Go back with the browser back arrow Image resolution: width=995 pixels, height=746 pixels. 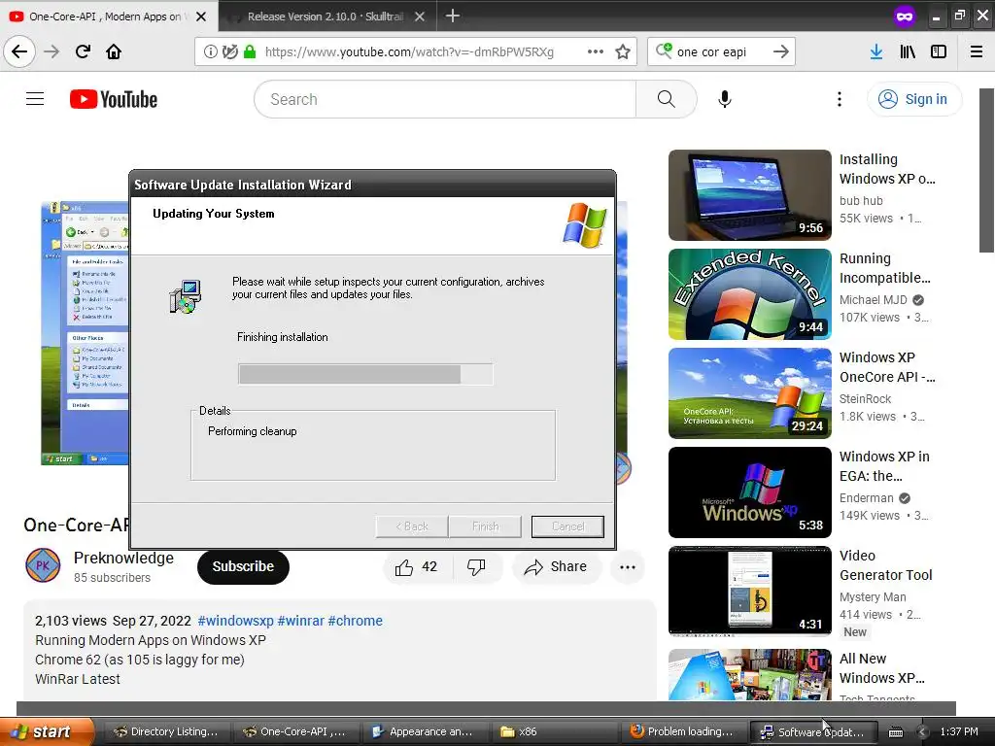point(19,51)
